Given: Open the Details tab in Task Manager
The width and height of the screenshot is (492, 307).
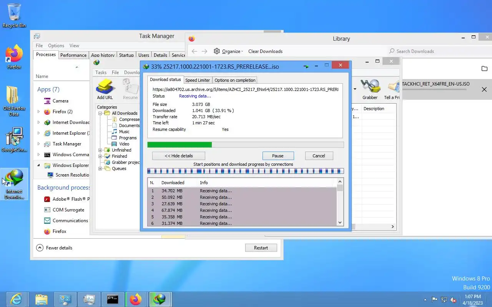Looking at the screenshot, I should coord(160,55).
